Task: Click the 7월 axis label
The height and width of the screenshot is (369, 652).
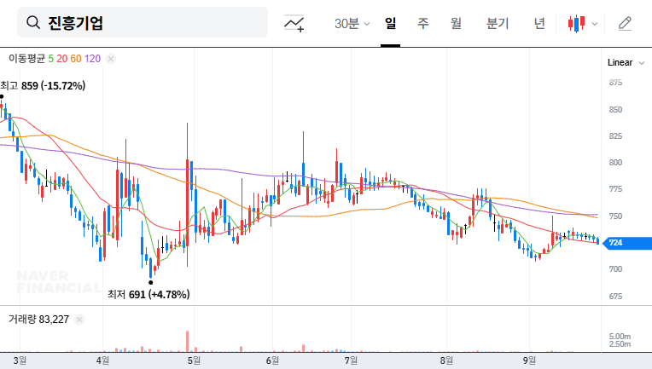Action: click(x=351, y=360)
